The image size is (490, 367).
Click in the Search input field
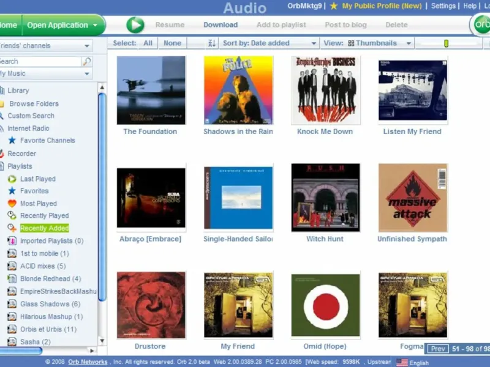[x=40, y=61]
